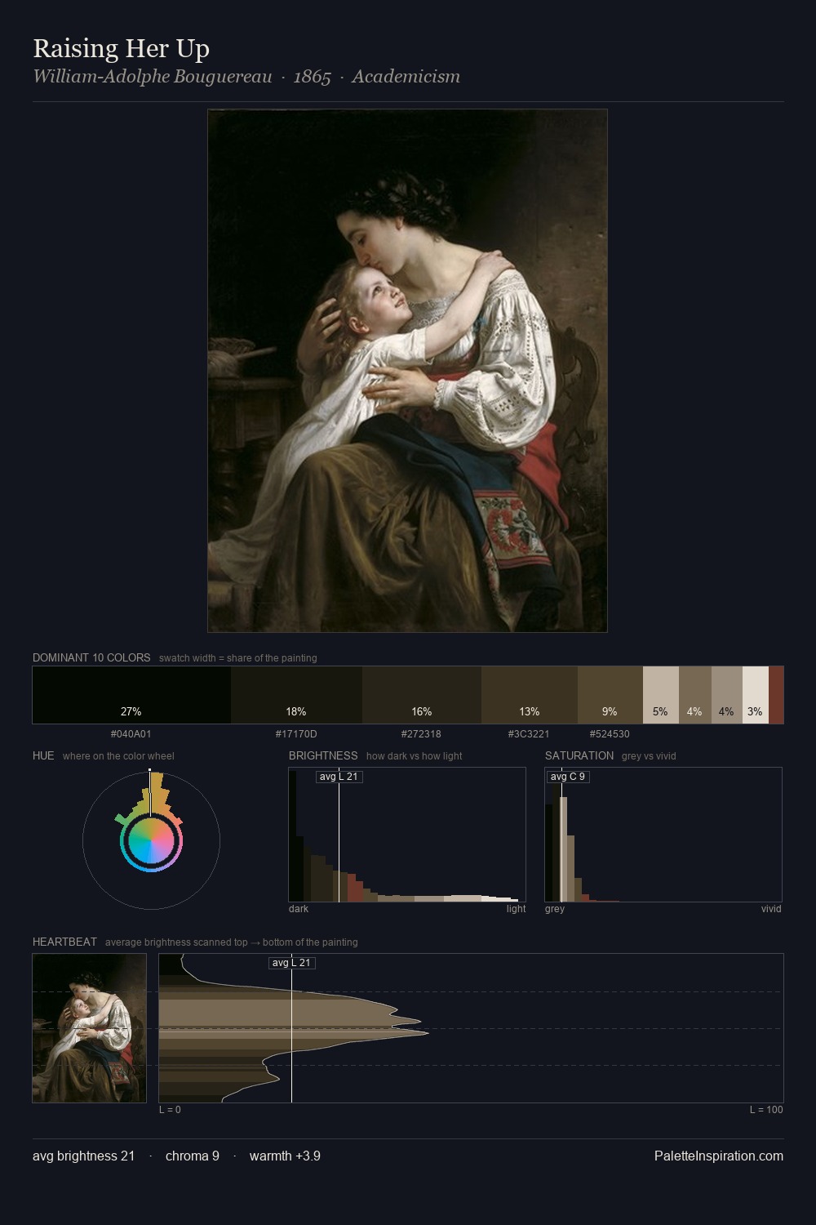Click the 'L = 0' axis label
Viewport: 816px width, 1225px height.
coord(170,1110)
